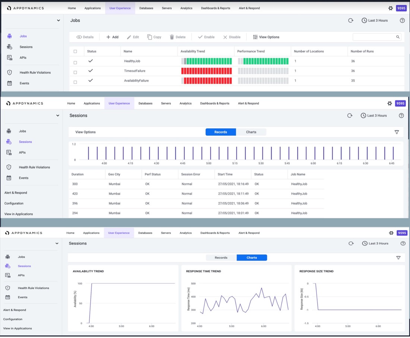Viewport: 410px width, 338px height.
Task: Select Charts toggle in Charts view
Action: click(252, 258)
